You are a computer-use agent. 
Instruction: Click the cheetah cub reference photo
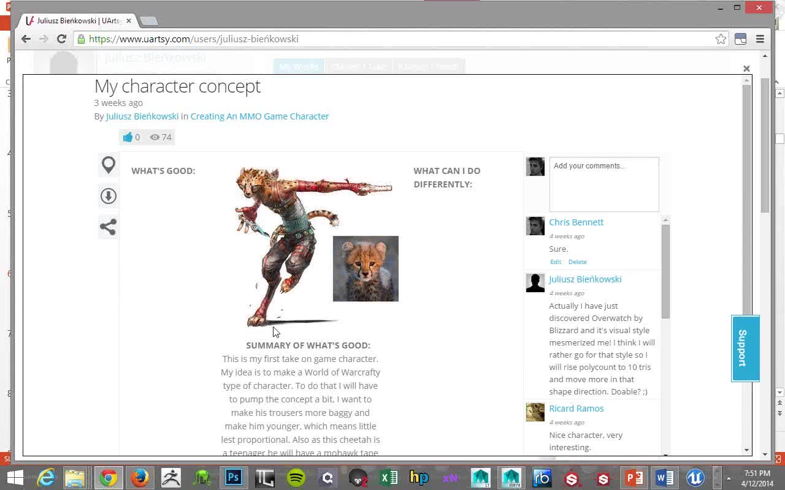tap(366, 269)
